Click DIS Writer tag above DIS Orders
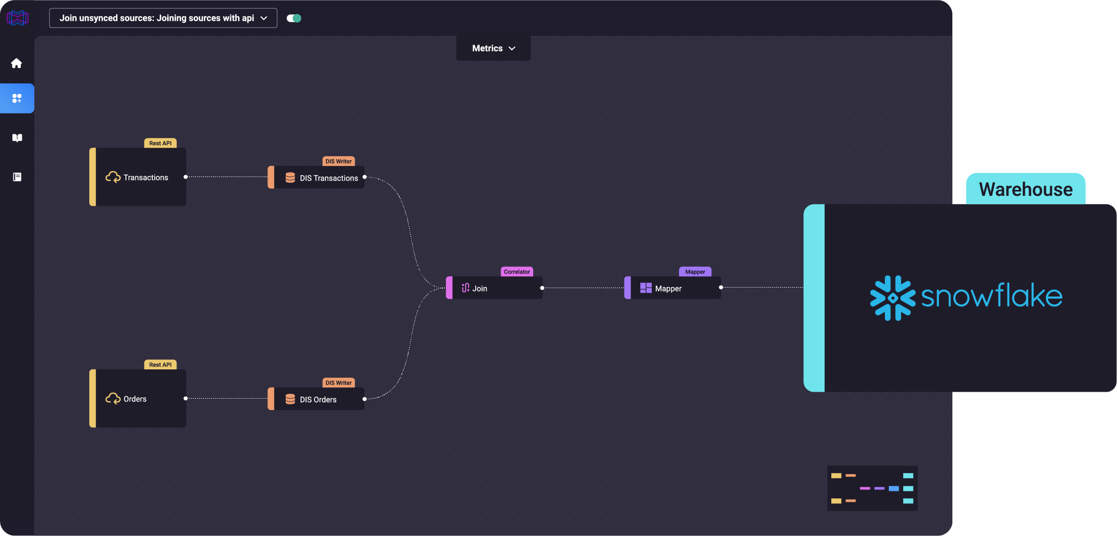Image resolution: width=1117 pixels, height=536 pixels. coord(338,383)
